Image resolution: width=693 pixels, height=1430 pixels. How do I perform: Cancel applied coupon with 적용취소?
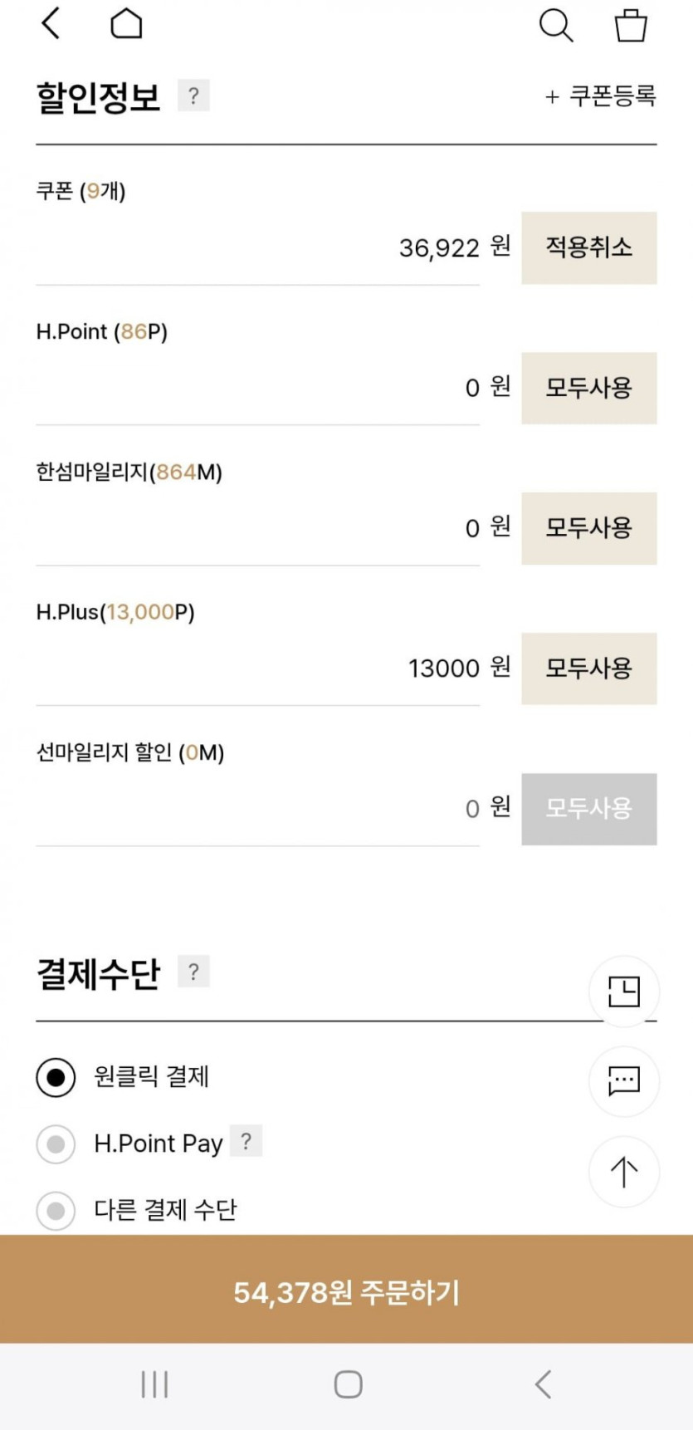tap(588, 247)
